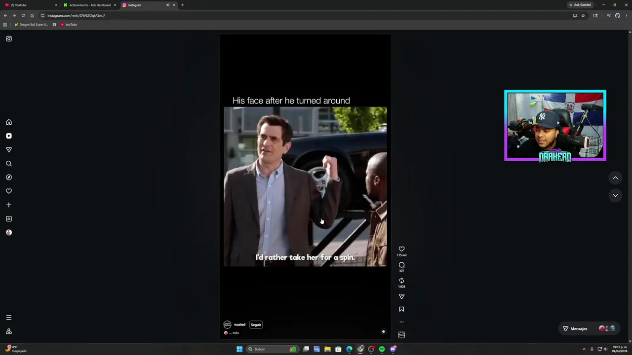This screenshot has height=355, width=632.
Task: Open Google Lens search icon in toolbar
Action: tap(595, 15)
